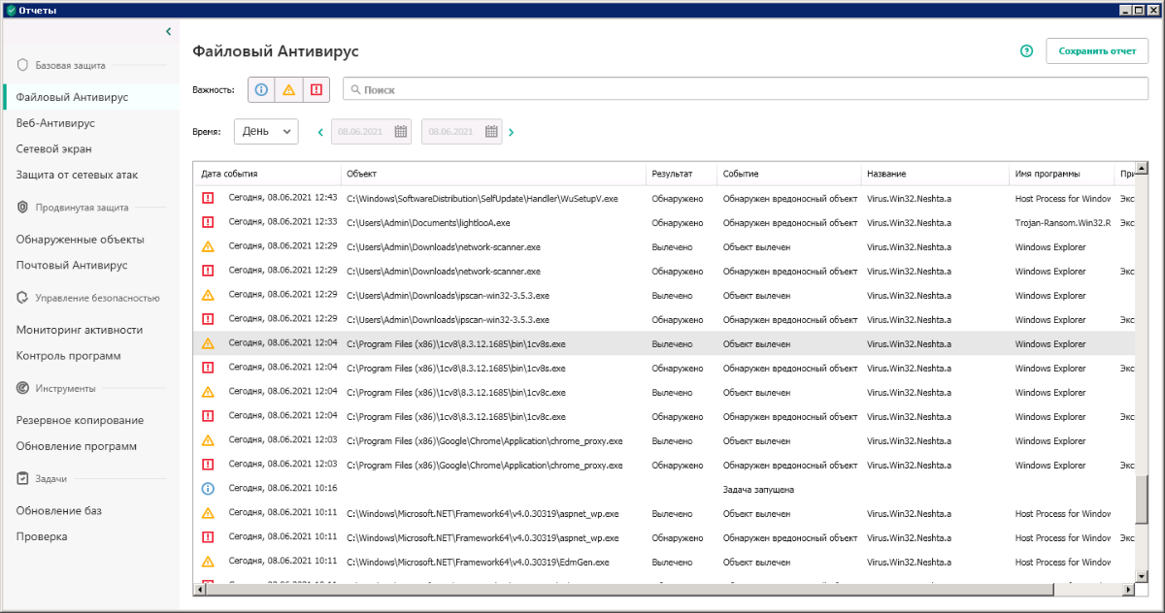Open calendar picker for start date
This screenshot has width=1165, height=613.
click(x=401, y=131)
